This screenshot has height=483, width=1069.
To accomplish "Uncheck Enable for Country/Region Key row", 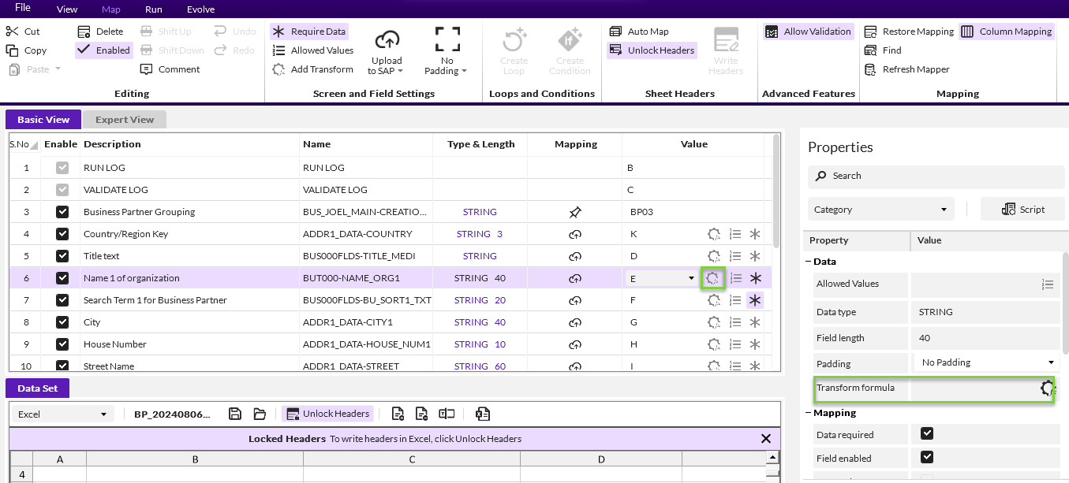I will pyautogui.click(x=62, y=234).
